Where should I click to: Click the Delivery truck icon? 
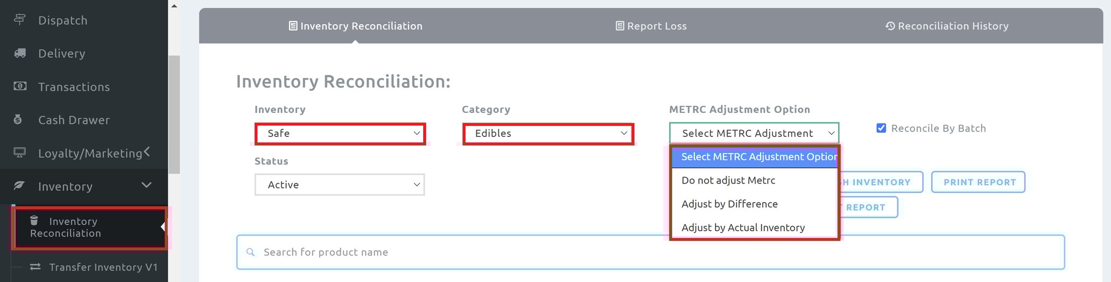[x=20, y=53]
